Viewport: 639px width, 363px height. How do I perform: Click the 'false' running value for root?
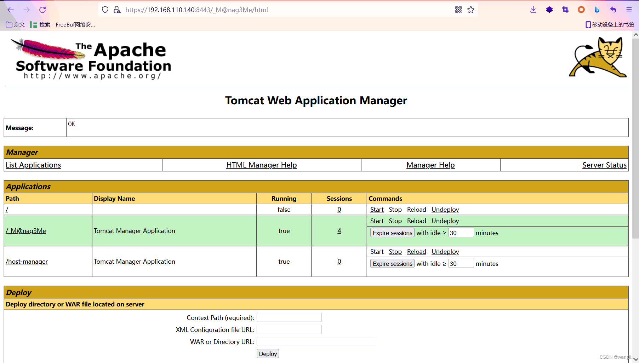[x=284, y=210]
